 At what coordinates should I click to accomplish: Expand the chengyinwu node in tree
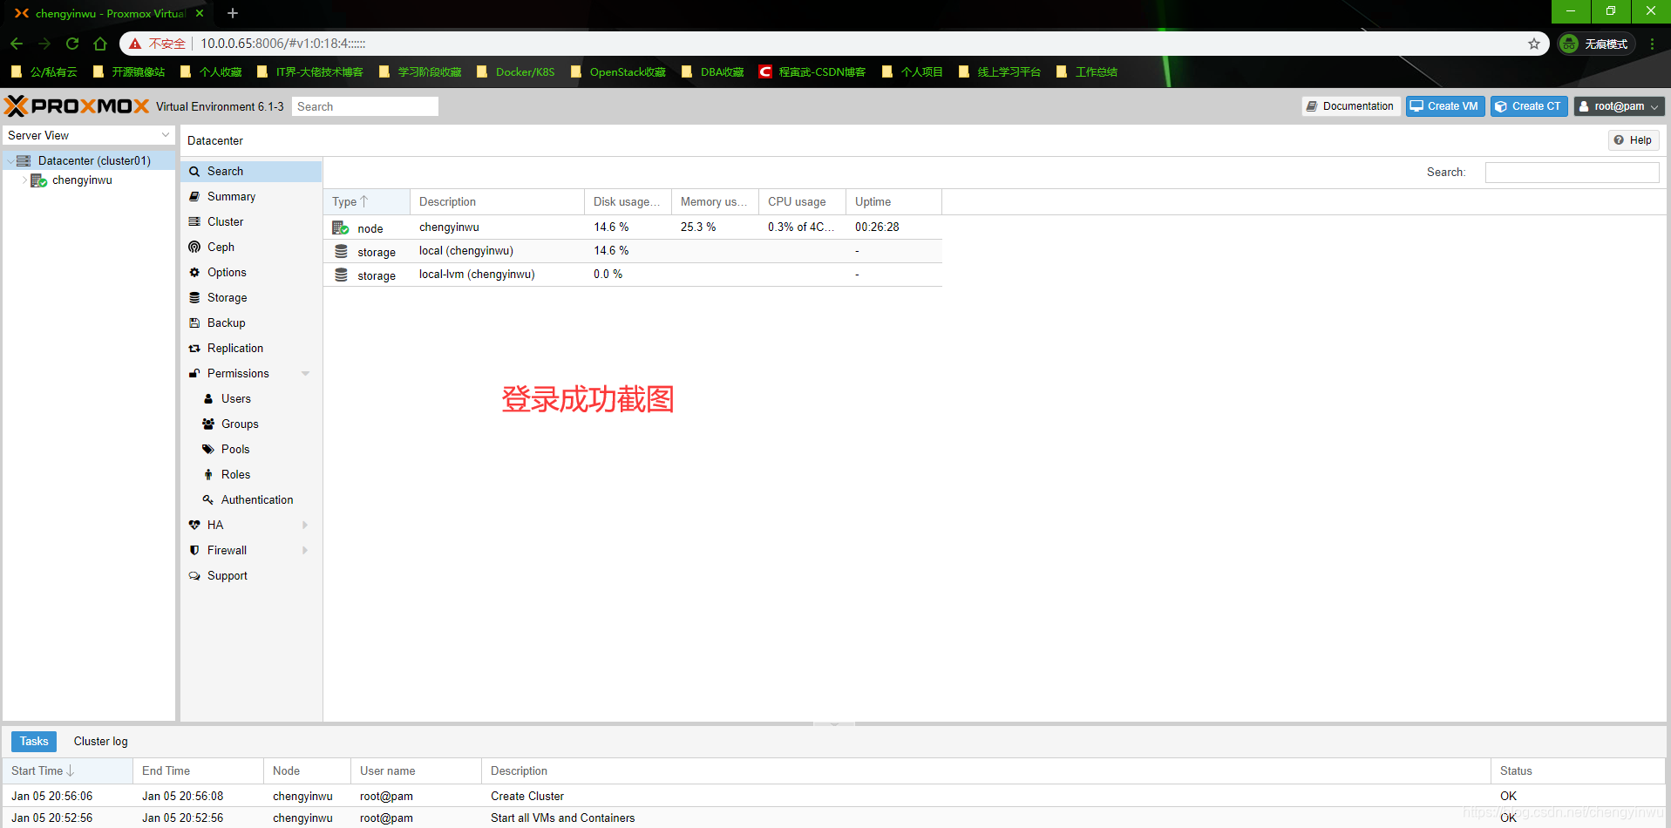(24, 180)
